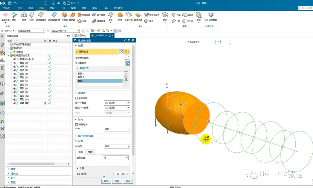313x188 pixels.
Task: Select the 拉伸 (Extrude) tool icon
Action: [x=24, y=15]
